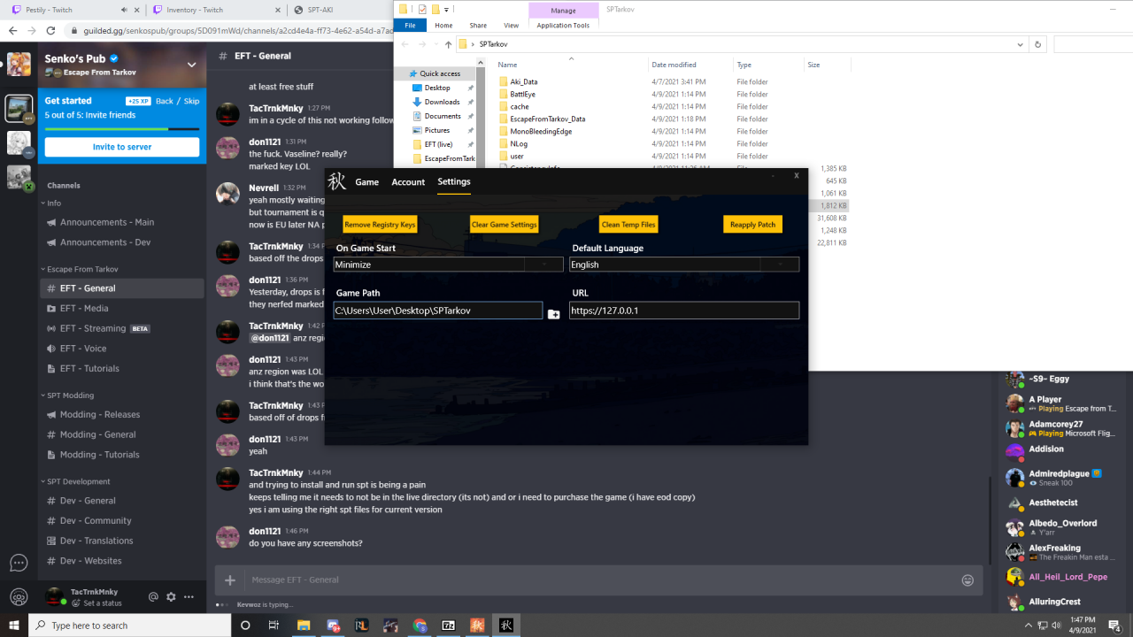Open Downloads in Explorer Quick access
Screen dimensions: 1133x637
(442, 102)
